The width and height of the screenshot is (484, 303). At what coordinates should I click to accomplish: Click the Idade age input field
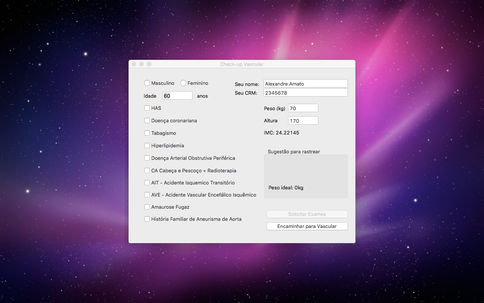[x=177, y=96]
